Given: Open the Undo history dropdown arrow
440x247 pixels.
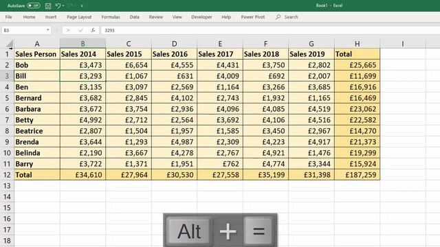Looking at the screenshot, I should [63, 5].
